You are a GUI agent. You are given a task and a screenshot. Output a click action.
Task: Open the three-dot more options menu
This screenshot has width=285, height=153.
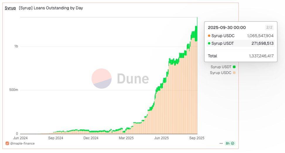(221, 143)
